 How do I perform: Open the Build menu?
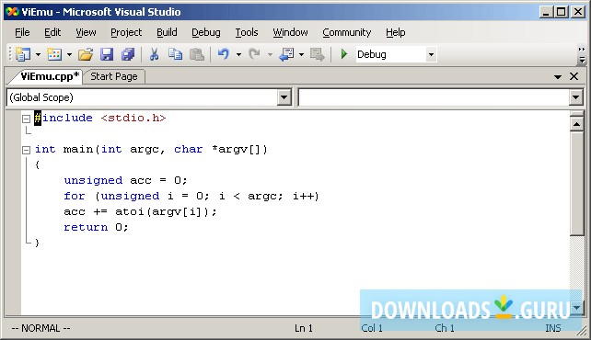coord(167,33)
